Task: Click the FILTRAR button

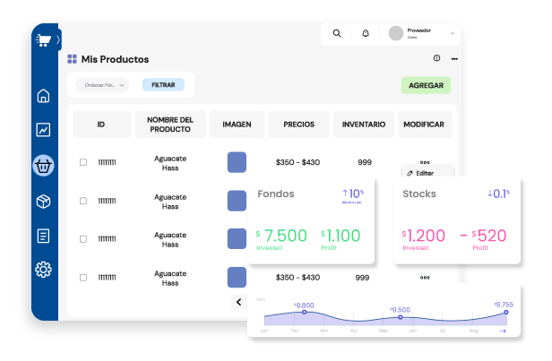Action: pyautogui.click(x=163, y=85)
